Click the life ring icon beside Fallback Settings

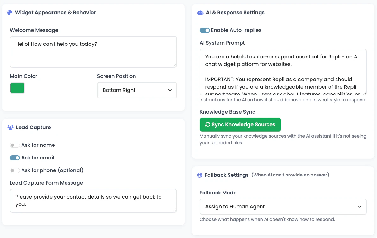point(200,175)
